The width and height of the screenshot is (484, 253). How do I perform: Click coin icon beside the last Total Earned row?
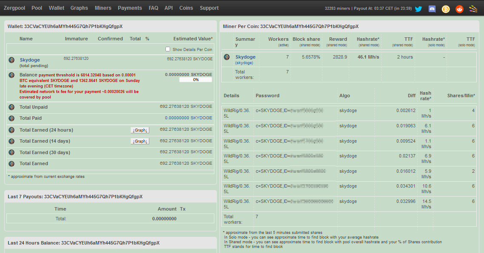pyautogui.click(x=12, y=163)
